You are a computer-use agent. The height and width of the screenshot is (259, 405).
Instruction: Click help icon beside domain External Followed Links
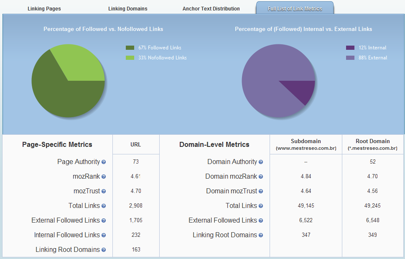261,221
